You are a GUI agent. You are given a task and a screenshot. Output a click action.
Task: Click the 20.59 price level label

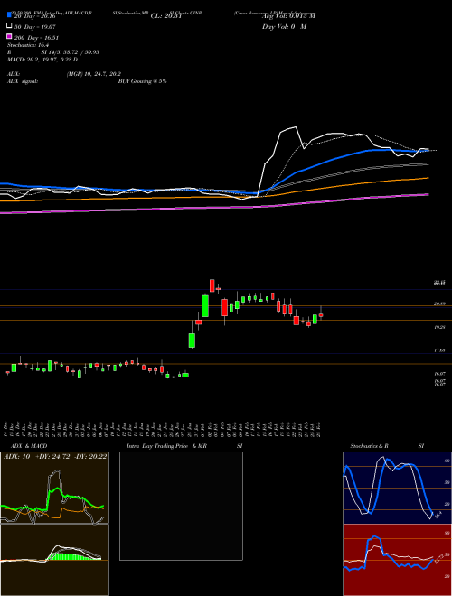click(x=440, y=303)
